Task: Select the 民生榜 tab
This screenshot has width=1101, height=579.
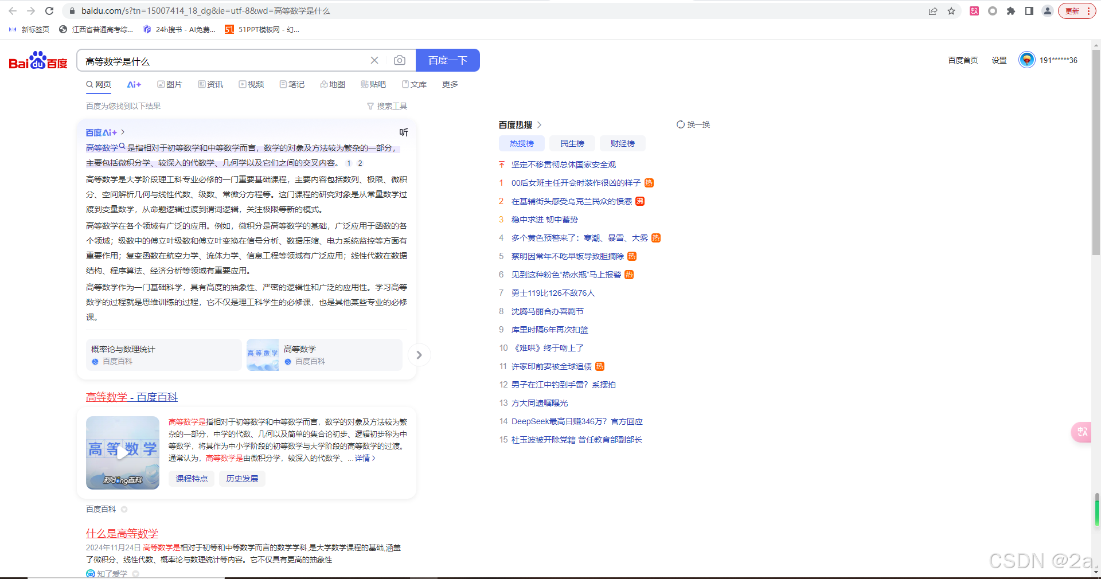Action: coord(572,143)
